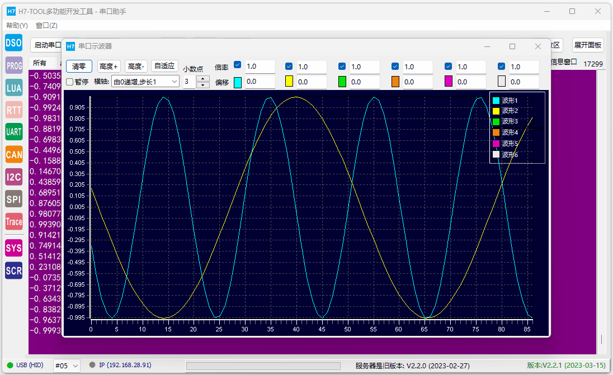Pick the green color swatch for waveform 3
Screen dimensions: 613x375
[342, 81]
